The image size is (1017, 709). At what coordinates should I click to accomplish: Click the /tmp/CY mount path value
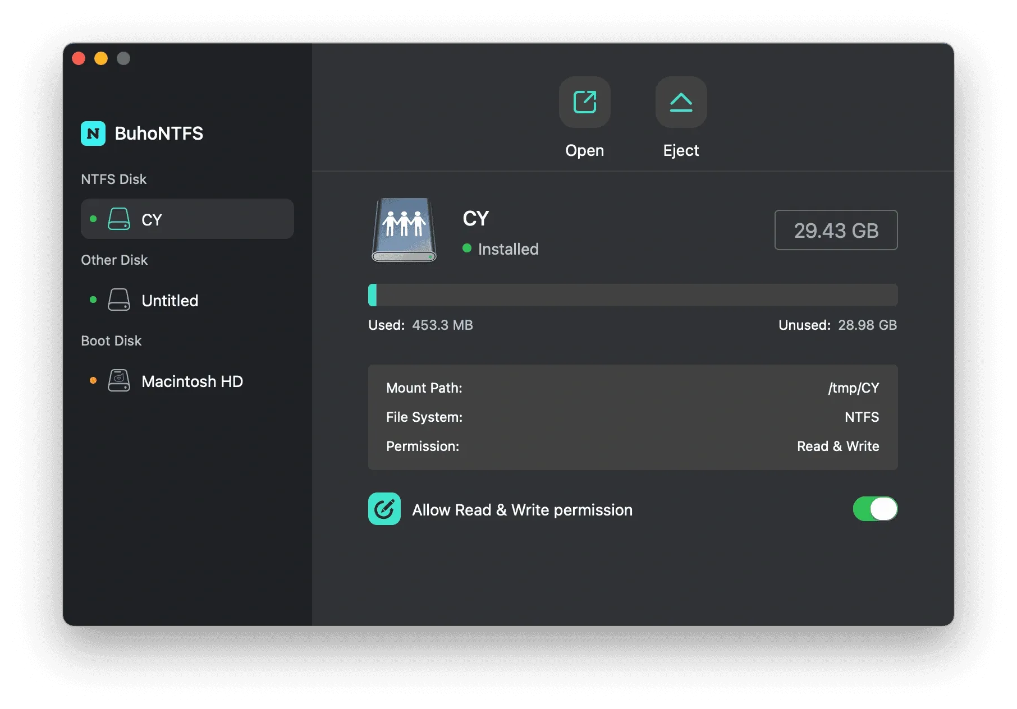click(x=854, y=388)
